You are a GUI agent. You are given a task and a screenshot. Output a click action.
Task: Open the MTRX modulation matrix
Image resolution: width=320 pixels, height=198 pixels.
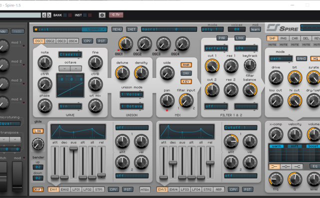pos(145,190)
